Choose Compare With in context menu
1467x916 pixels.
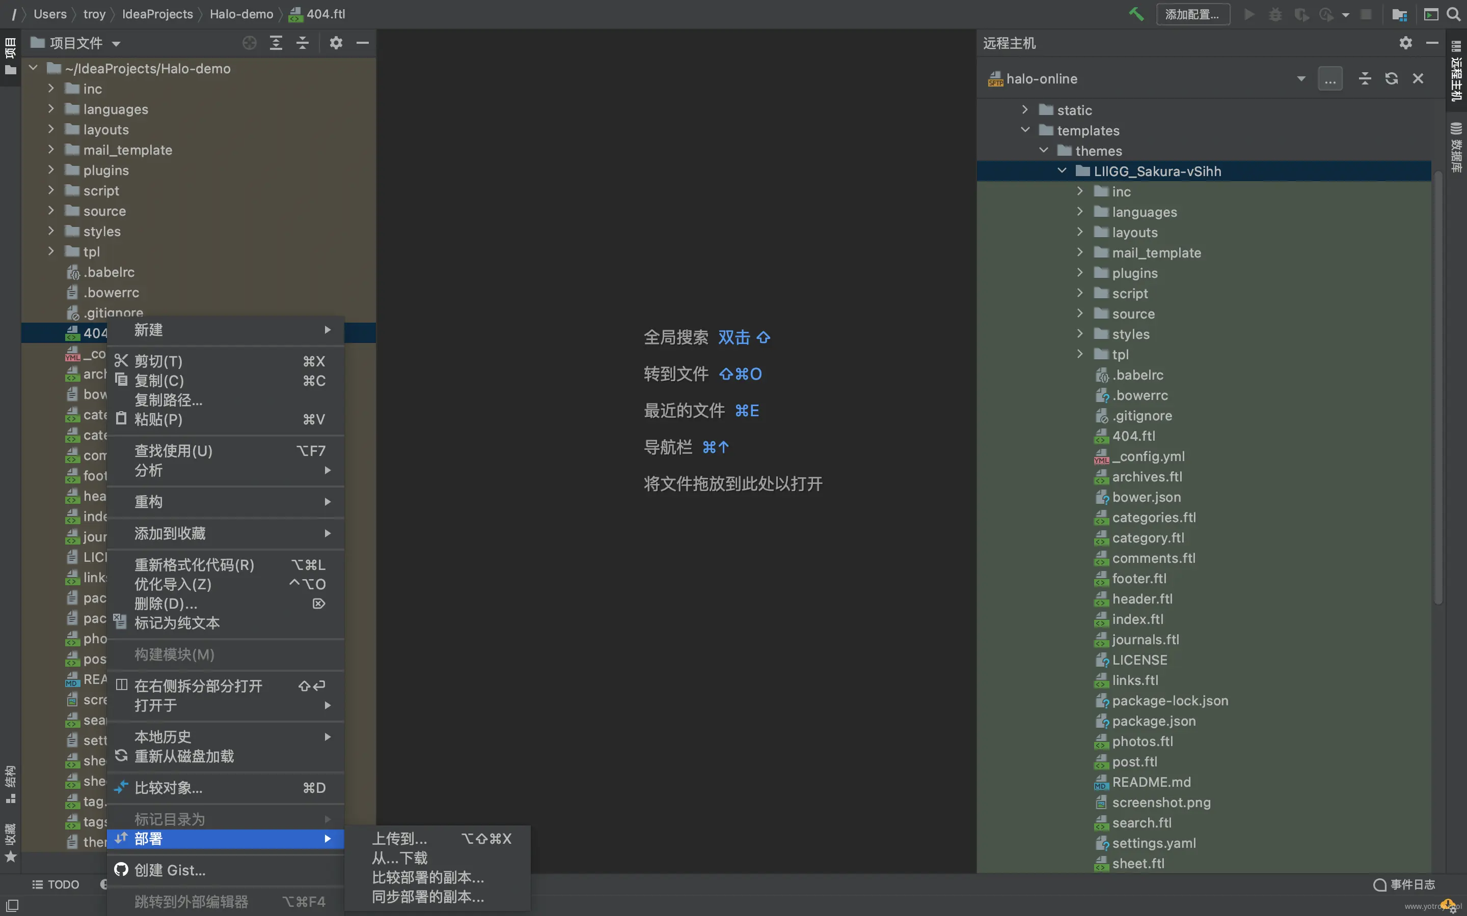click(226, 788)
